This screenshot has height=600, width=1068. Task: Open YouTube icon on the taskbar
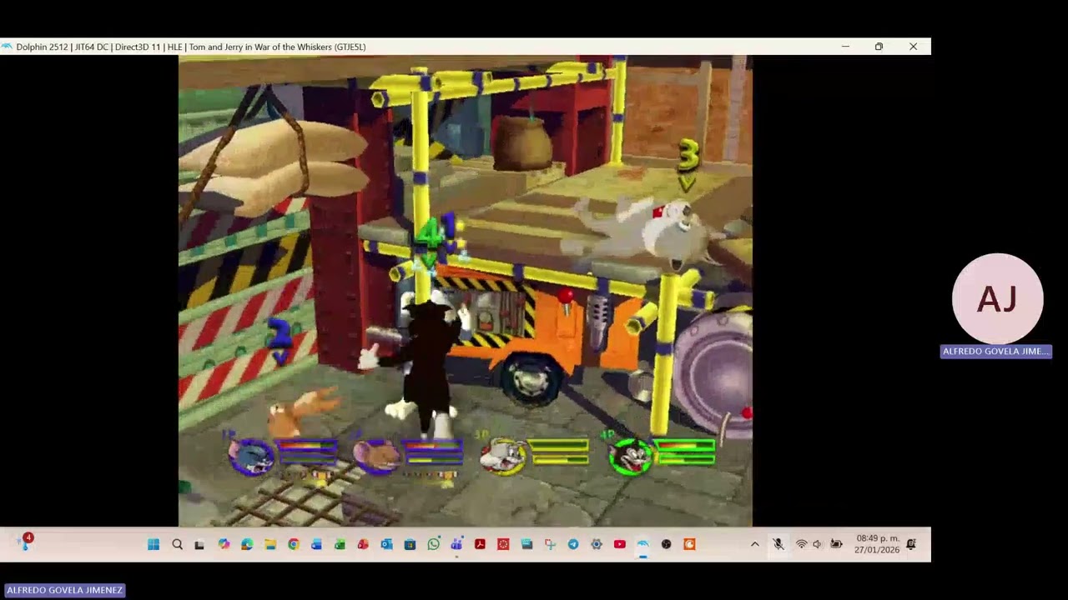coord(619,544)
